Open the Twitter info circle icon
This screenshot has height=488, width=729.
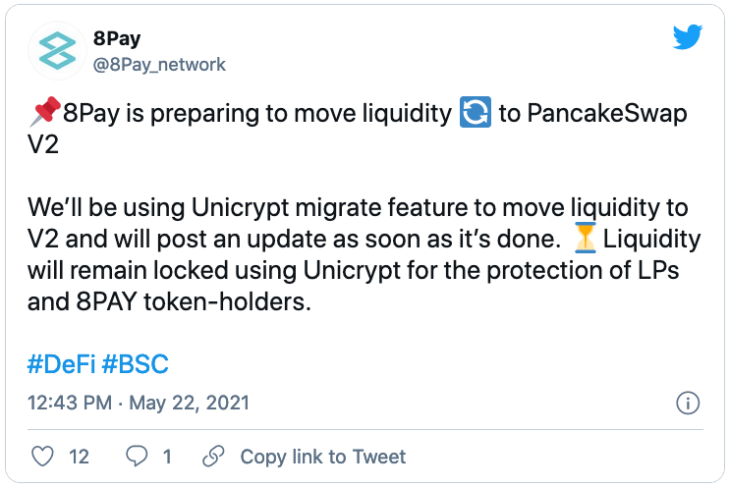click(x=688, y=403)
